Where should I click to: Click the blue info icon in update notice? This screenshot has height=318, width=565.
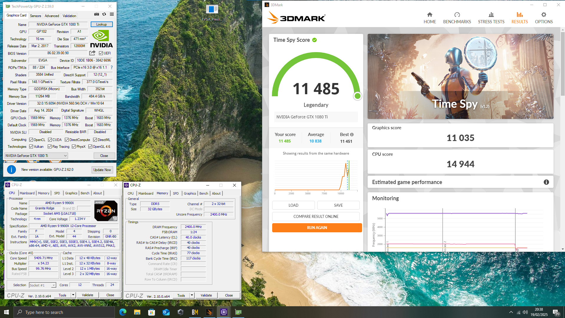coord(11,170)
